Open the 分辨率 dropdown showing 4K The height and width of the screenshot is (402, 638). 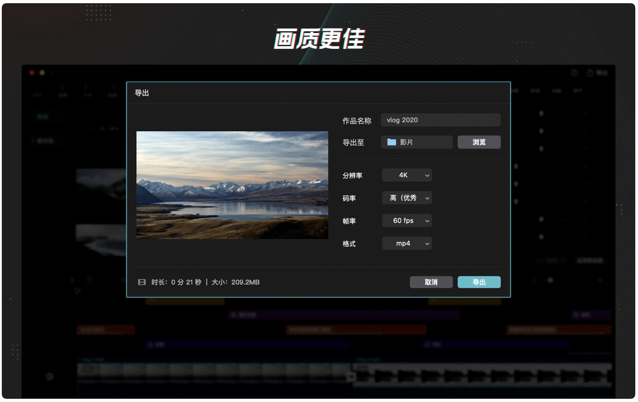406,175
